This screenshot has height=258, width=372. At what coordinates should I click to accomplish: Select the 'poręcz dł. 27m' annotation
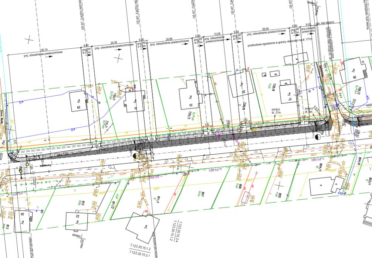276,111
